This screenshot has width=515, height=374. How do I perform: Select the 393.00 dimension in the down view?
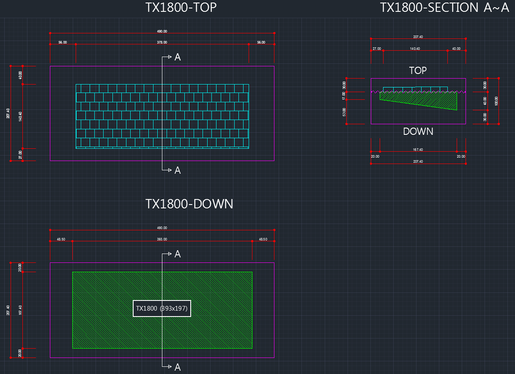[x=162, y=240]
